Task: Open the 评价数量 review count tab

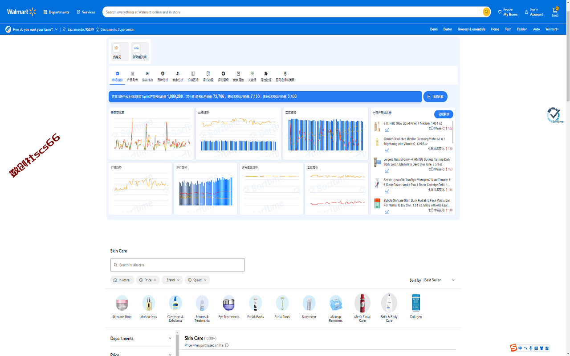Action: [208, 77]
